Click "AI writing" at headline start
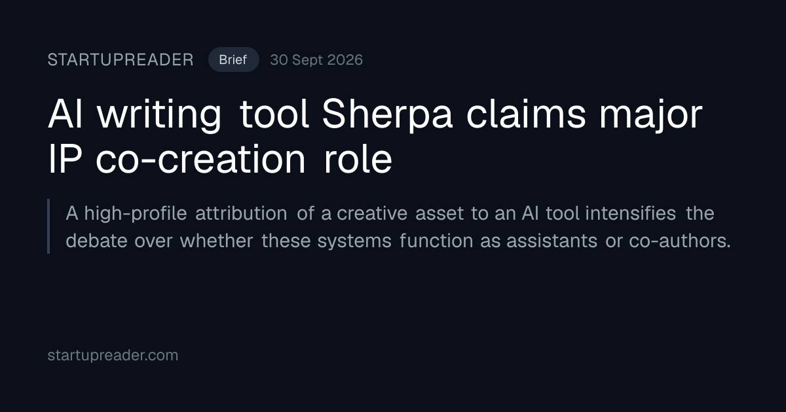 (x=135, y=115)
